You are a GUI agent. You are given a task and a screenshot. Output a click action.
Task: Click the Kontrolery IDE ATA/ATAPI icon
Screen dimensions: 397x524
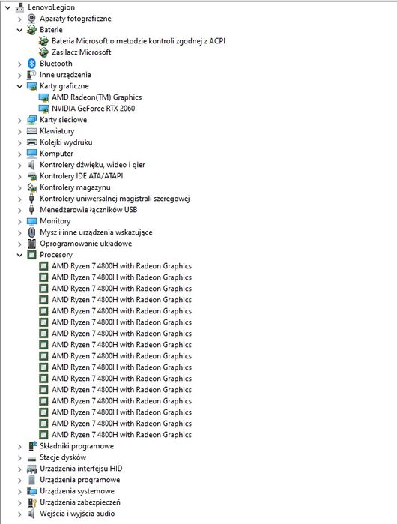point(31,176)
